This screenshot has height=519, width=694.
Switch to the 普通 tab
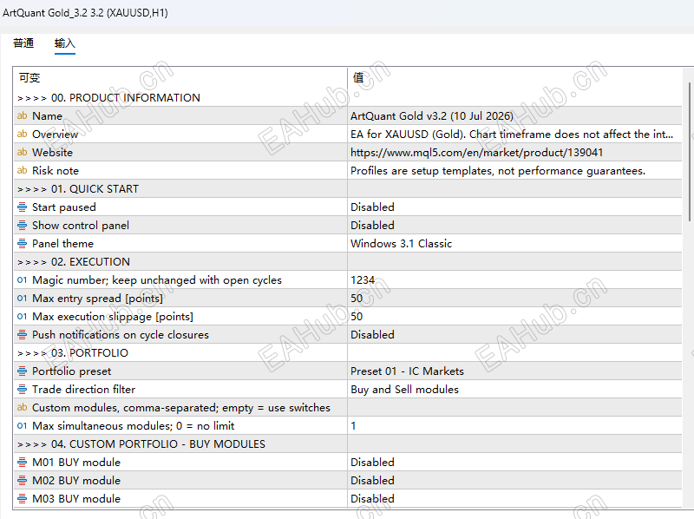(x=23, y=43)
